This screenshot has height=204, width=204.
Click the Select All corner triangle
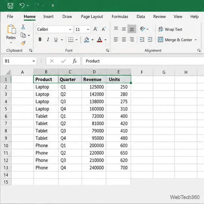tap(8, 72)
